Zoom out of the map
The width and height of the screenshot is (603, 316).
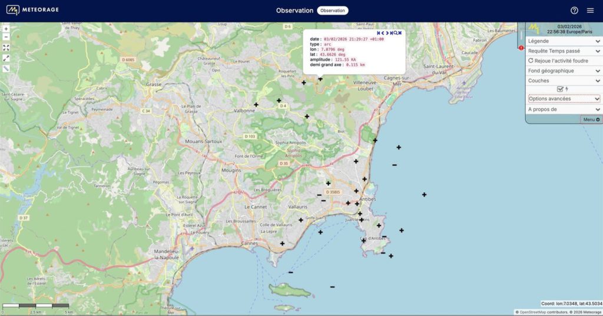6,36
